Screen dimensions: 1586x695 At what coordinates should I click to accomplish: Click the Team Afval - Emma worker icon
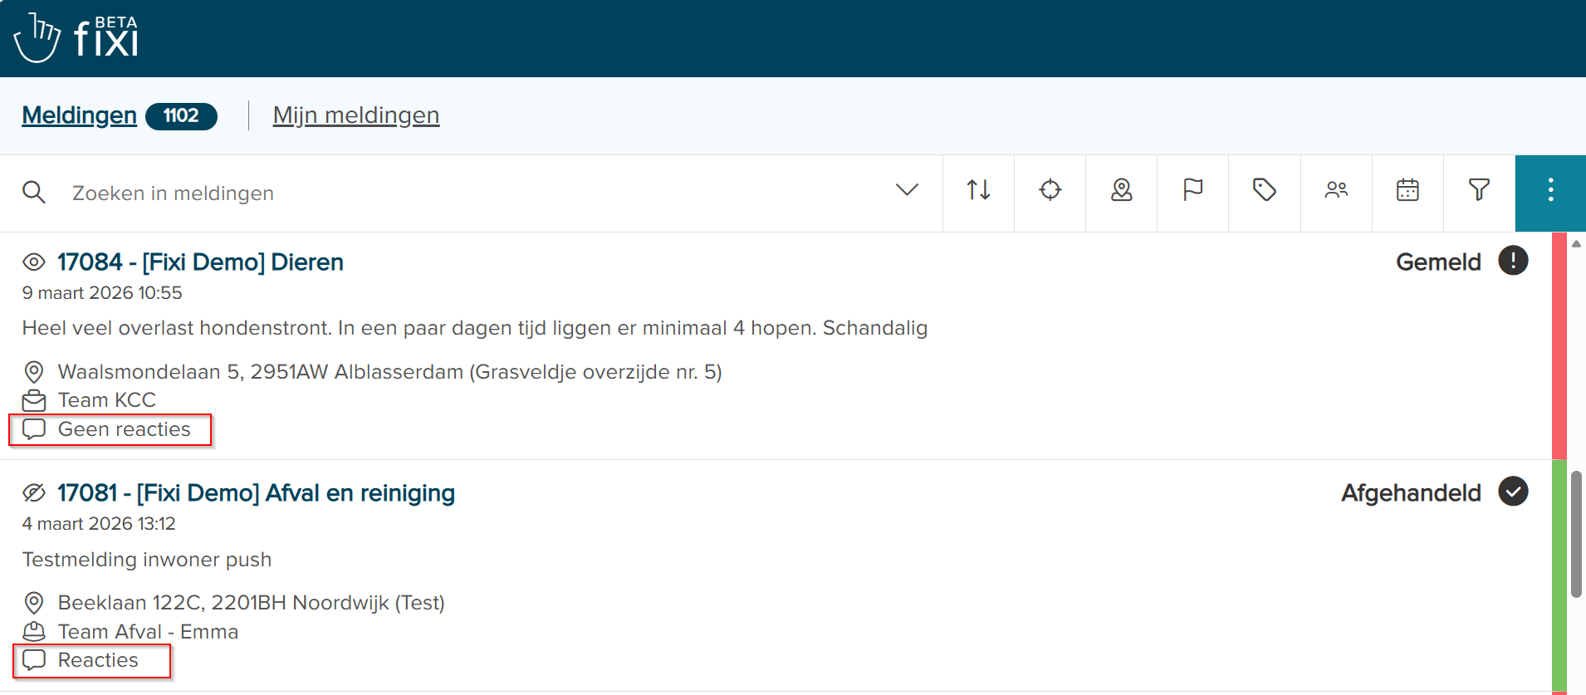[34, 631]
